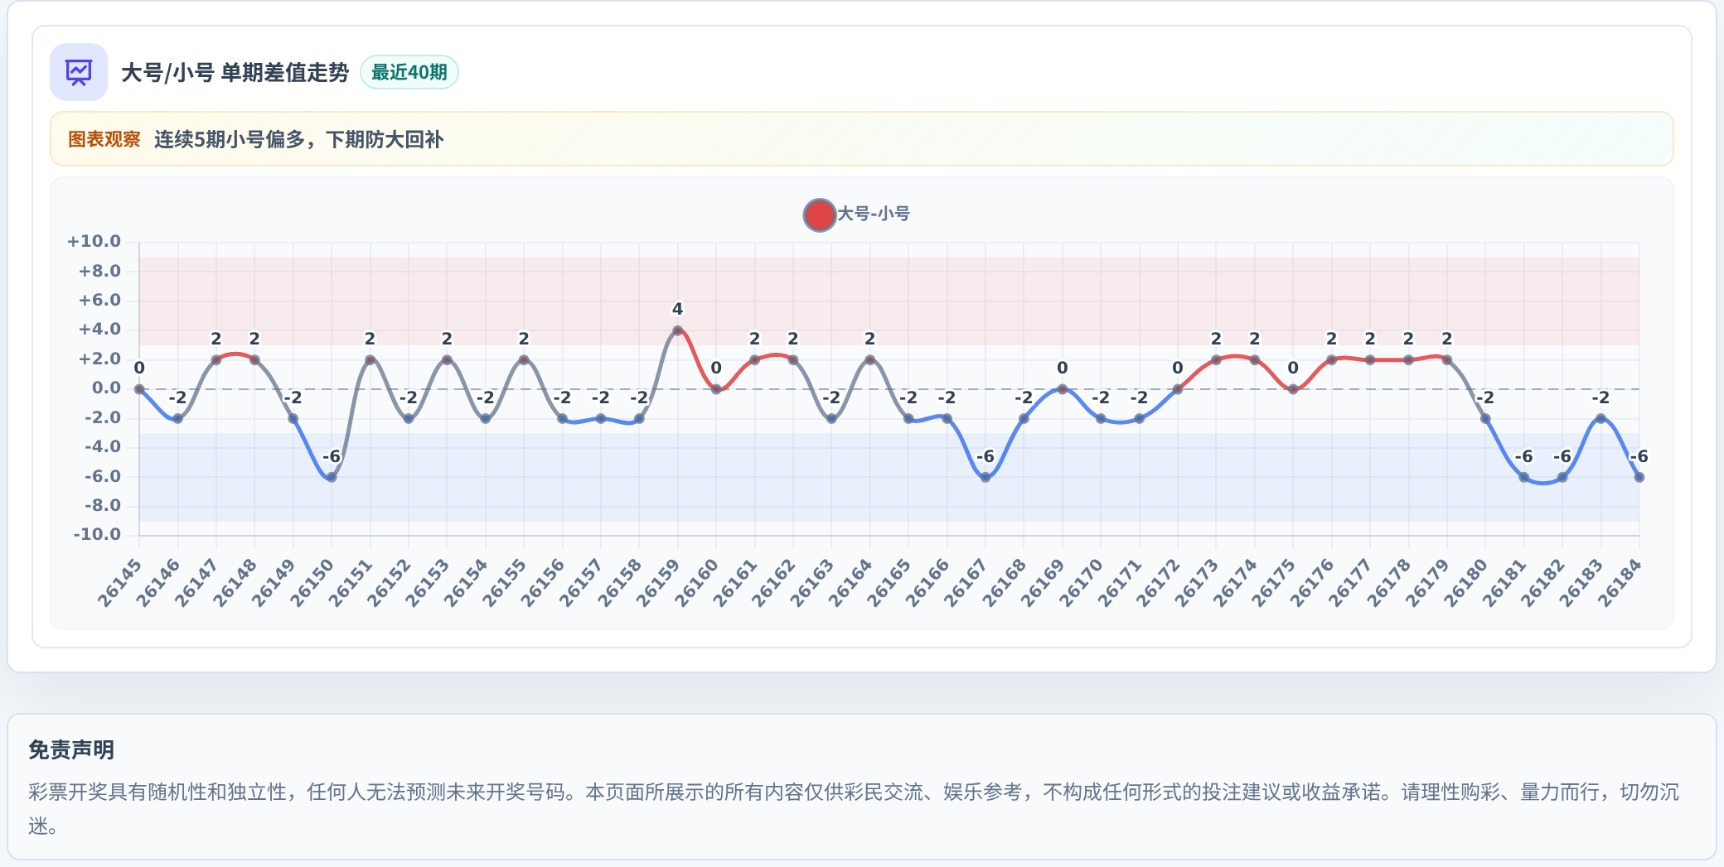Screen dimensions: 1724x867
Task: Select the 0 data point at issue 26172
Action: click(1177, 389)
